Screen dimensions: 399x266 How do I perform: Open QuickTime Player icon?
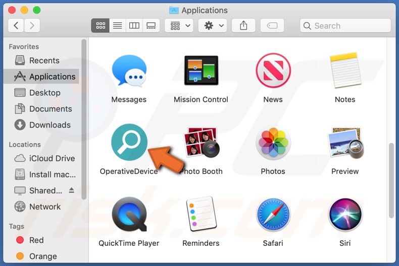pyautogui.click(x=129, y=215)
